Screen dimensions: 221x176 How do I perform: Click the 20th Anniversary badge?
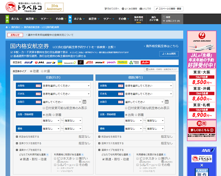pyautogui.click(x=54, y=7)
